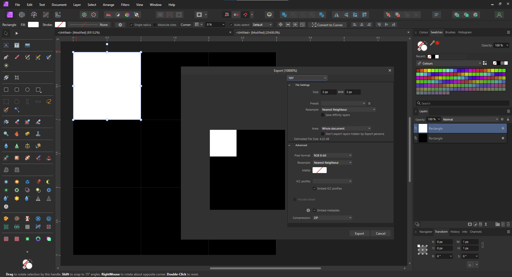Click the Matte colour swatch

319,170
